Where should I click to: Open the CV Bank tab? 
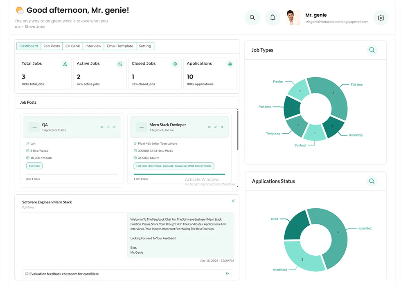point(72,46)
